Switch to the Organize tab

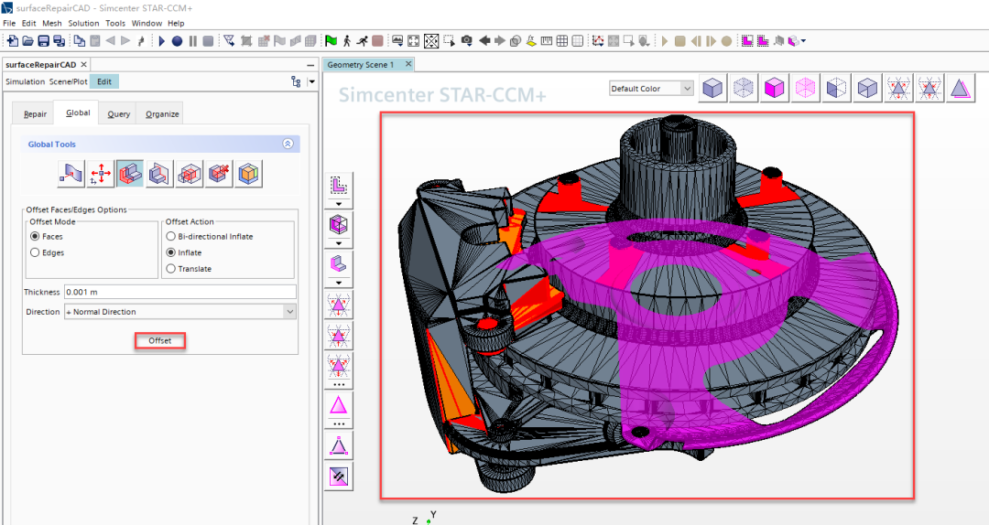162,114
